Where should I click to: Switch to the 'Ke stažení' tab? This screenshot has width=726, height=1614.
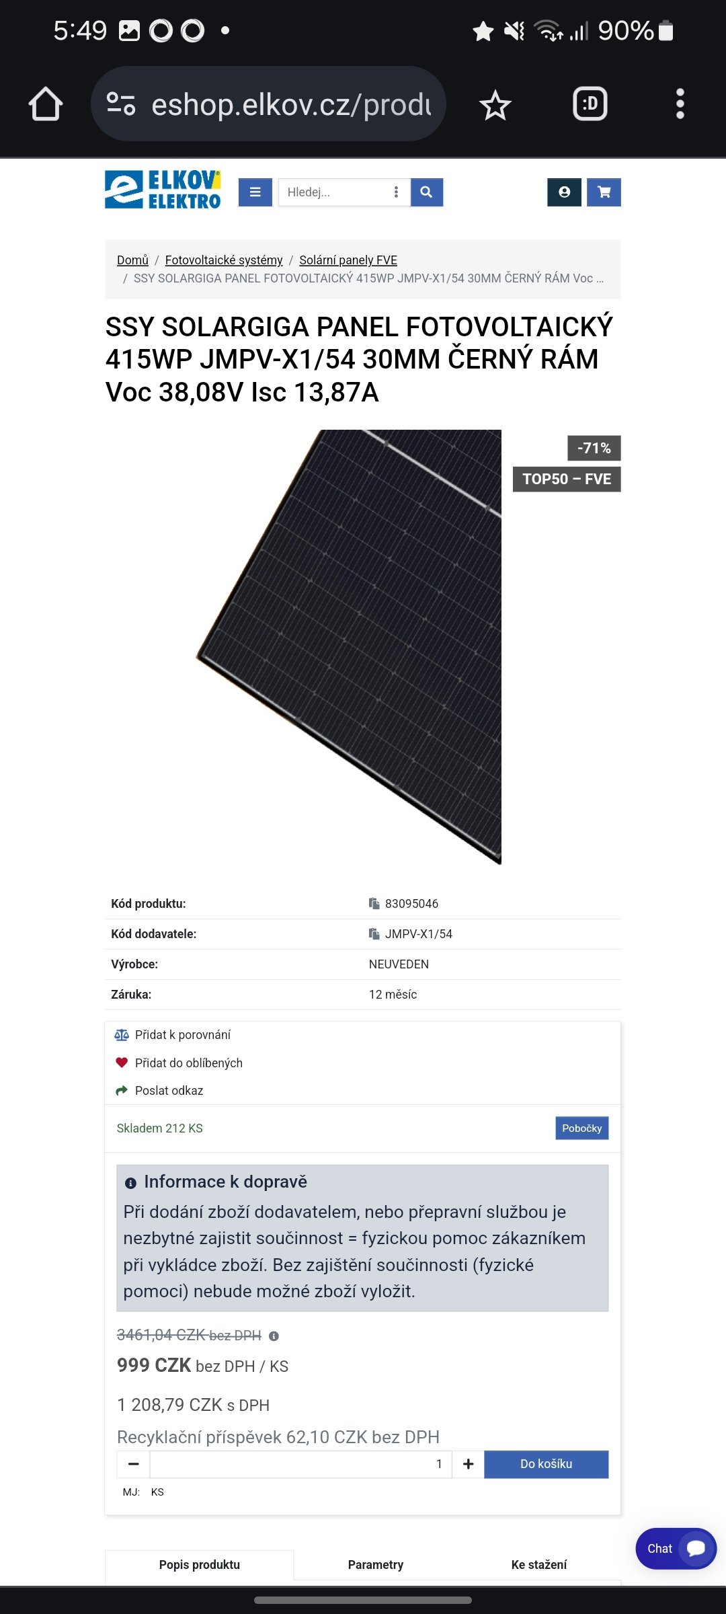[538, 1564]
